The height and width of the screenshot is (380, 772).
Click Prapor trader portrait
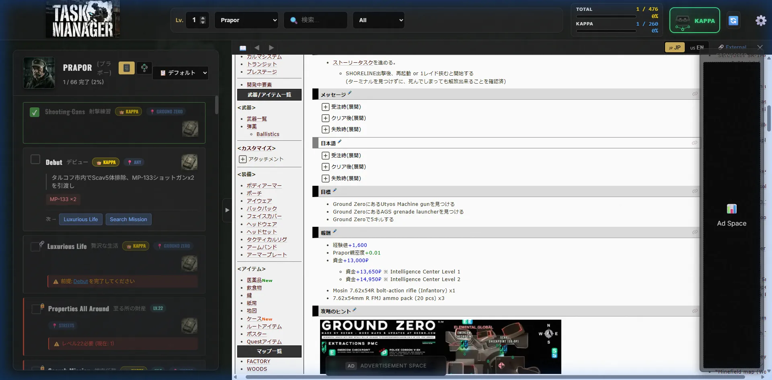39,73
